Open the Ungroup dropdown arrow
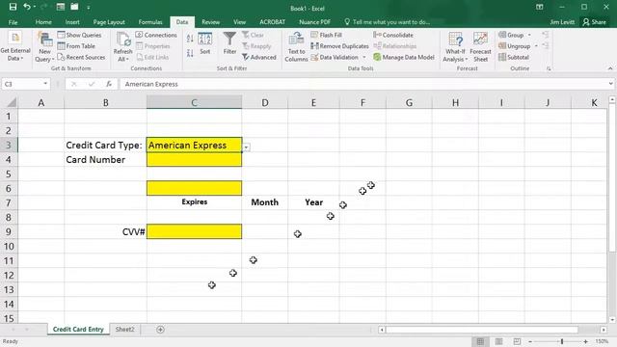 (536, 46)
